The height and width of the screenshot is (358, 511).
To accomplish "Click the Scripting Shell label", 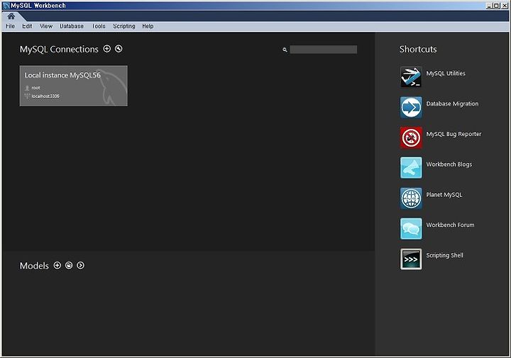I will click(445, 255).
